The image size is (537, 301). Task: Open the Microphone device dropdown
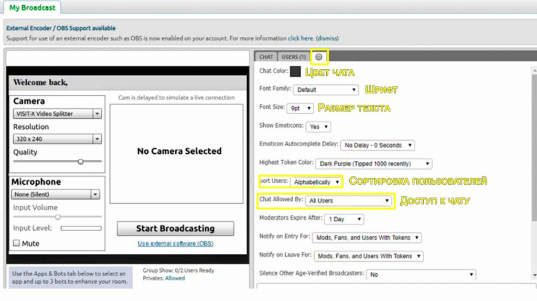coord(56,194)
